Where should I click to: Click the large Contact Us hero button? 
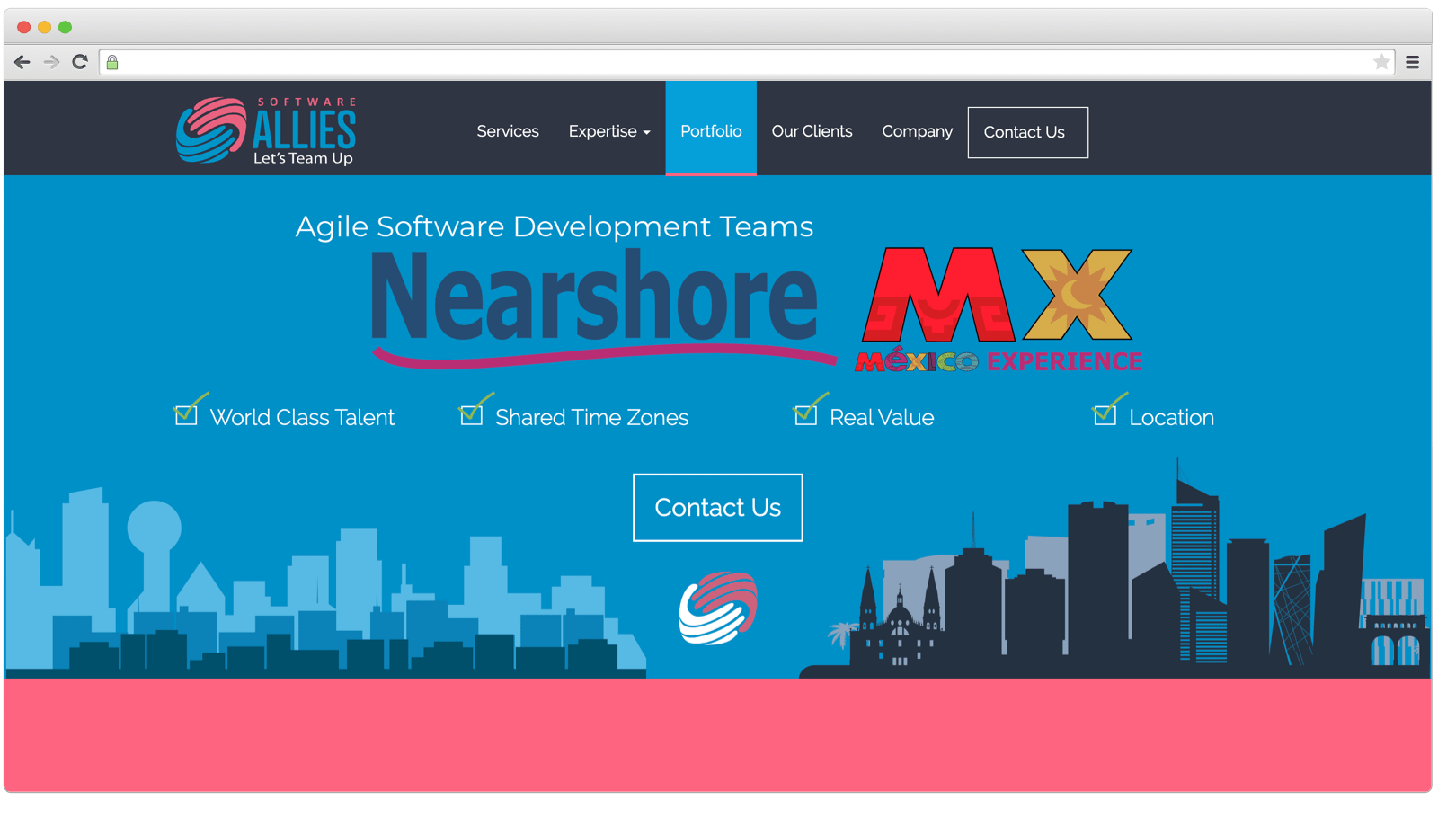point(718,508)
